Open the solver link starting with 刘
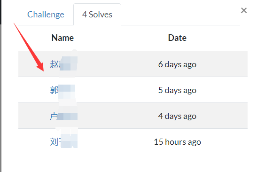 pyautogui.click(x=63, y=141)
